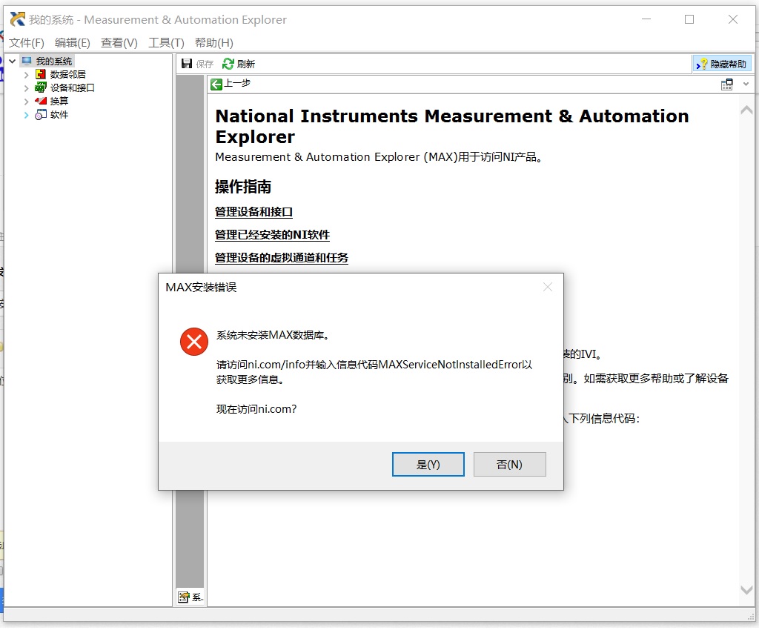Image resolution: width=759 pixels, height=630 pixels.
Task: Maximize the Measurement & Automation Explorer window
Action: (689, 19)
